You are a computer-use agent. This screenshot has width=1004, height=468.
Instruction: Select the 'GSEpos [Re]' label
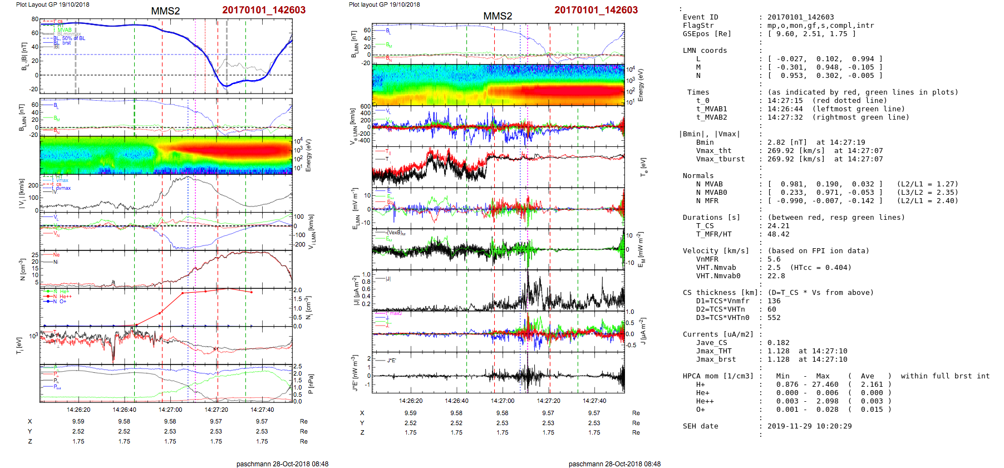coord(707,34)
